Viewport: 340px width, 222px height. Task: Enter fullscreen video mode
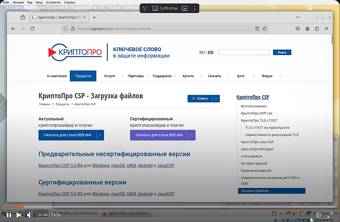pyautogui.click(x=330, y=215)
